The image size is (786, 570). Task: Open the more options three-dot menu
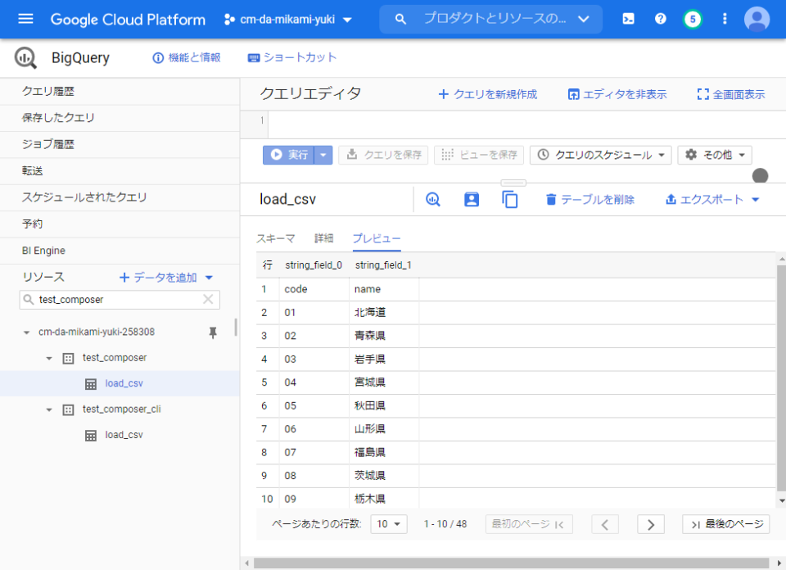click(x=724, y=18)
